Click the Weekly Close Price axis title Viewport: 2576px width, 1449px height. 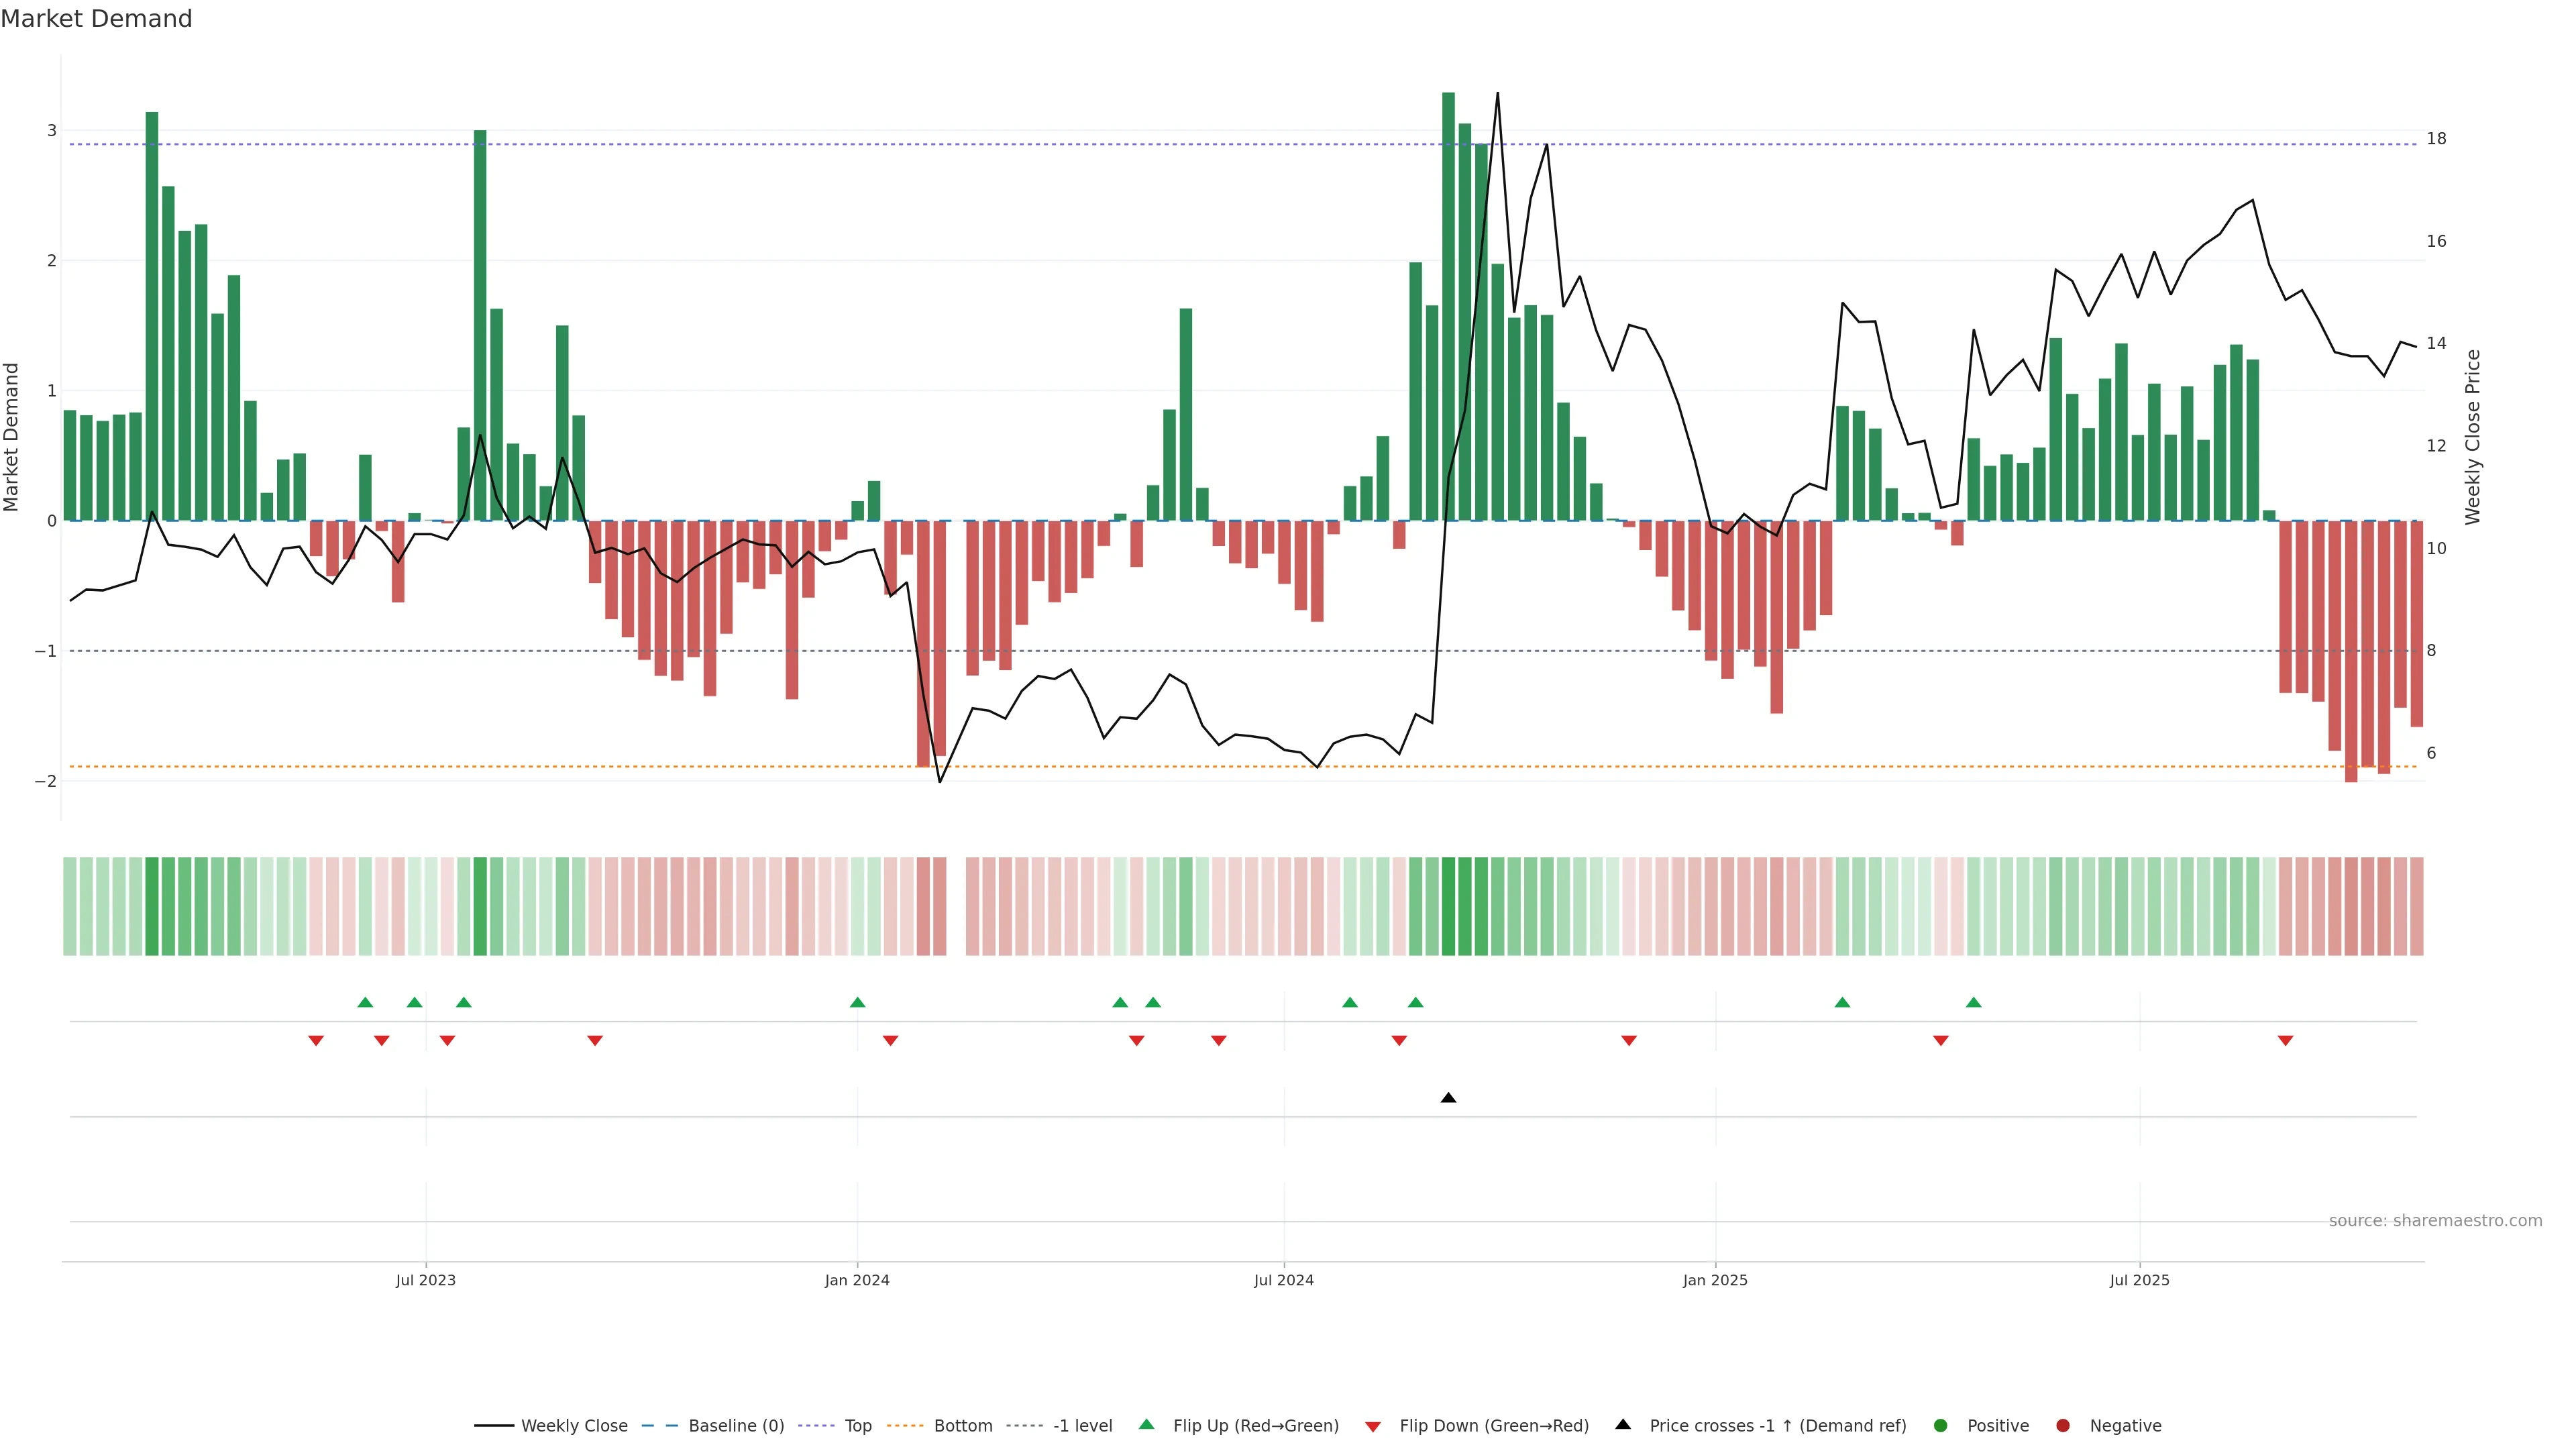coord(2472,437)
